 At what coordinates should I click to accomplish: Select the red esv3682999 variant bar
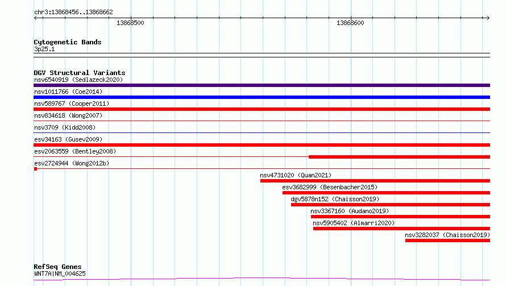pyautogui.click(x=386, y=193)
